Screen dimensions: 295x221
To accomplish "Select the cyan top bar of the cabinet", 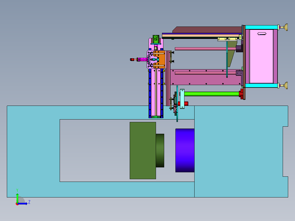I will coord(262,27).
